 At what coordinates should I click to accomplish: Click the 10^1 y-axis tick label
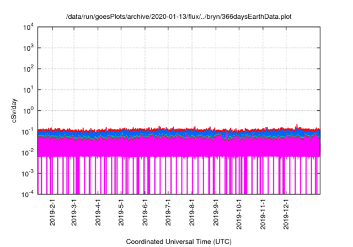click(29, 90)
